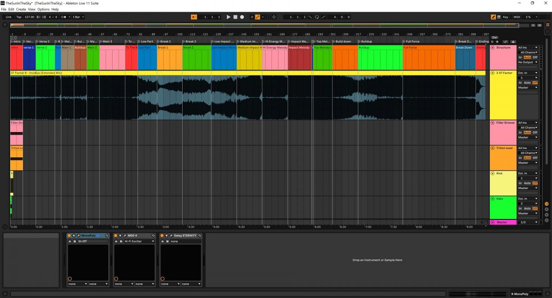Toggle the Draw Mode pencil icon
The height and width of the screenshot is (298, 552).
point(494,17)
